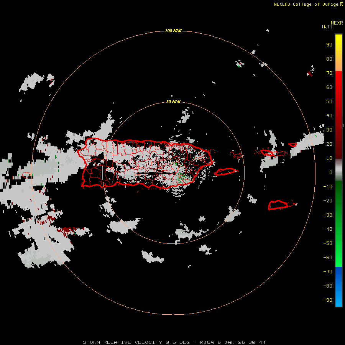Click the 30 knot scale label

[329, 130]
